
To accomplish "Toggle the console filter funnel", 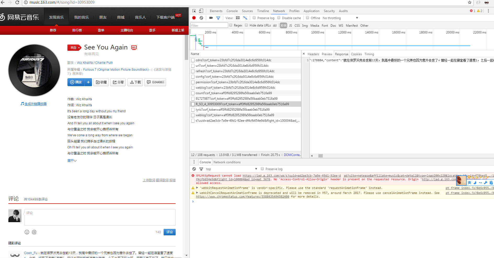I will tap(201, 169).
